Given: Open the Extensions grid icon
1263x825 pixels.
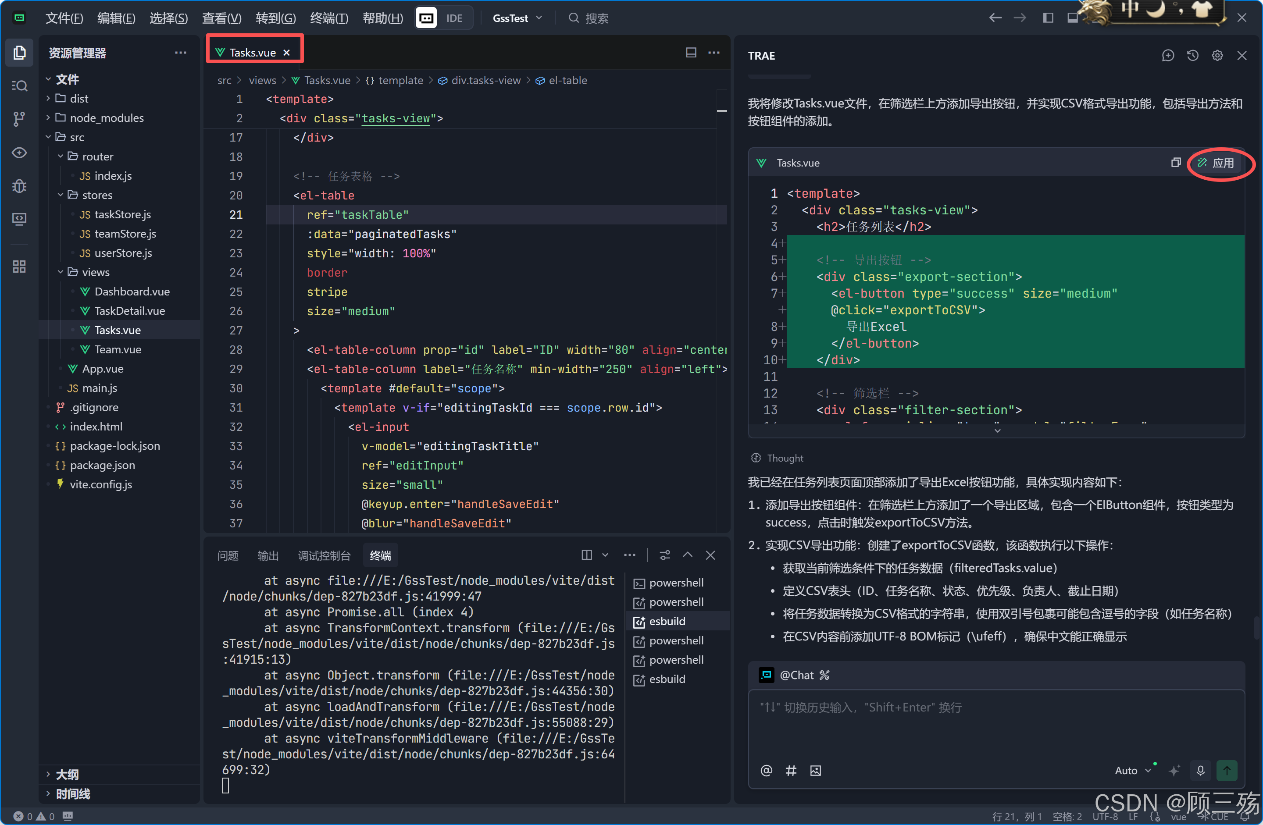Looking at the screenshot, I should [x=19, y=267].
